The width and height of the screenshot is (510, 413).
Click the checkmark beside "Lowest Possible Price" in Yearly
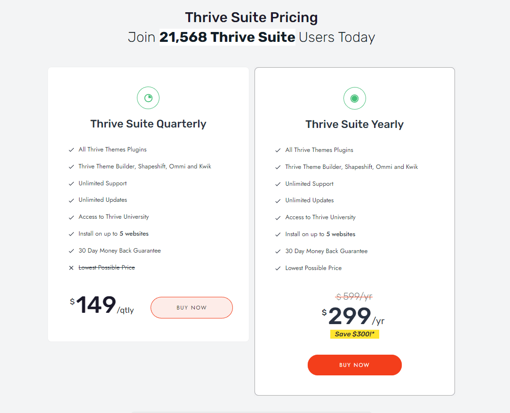coord(278,268)
